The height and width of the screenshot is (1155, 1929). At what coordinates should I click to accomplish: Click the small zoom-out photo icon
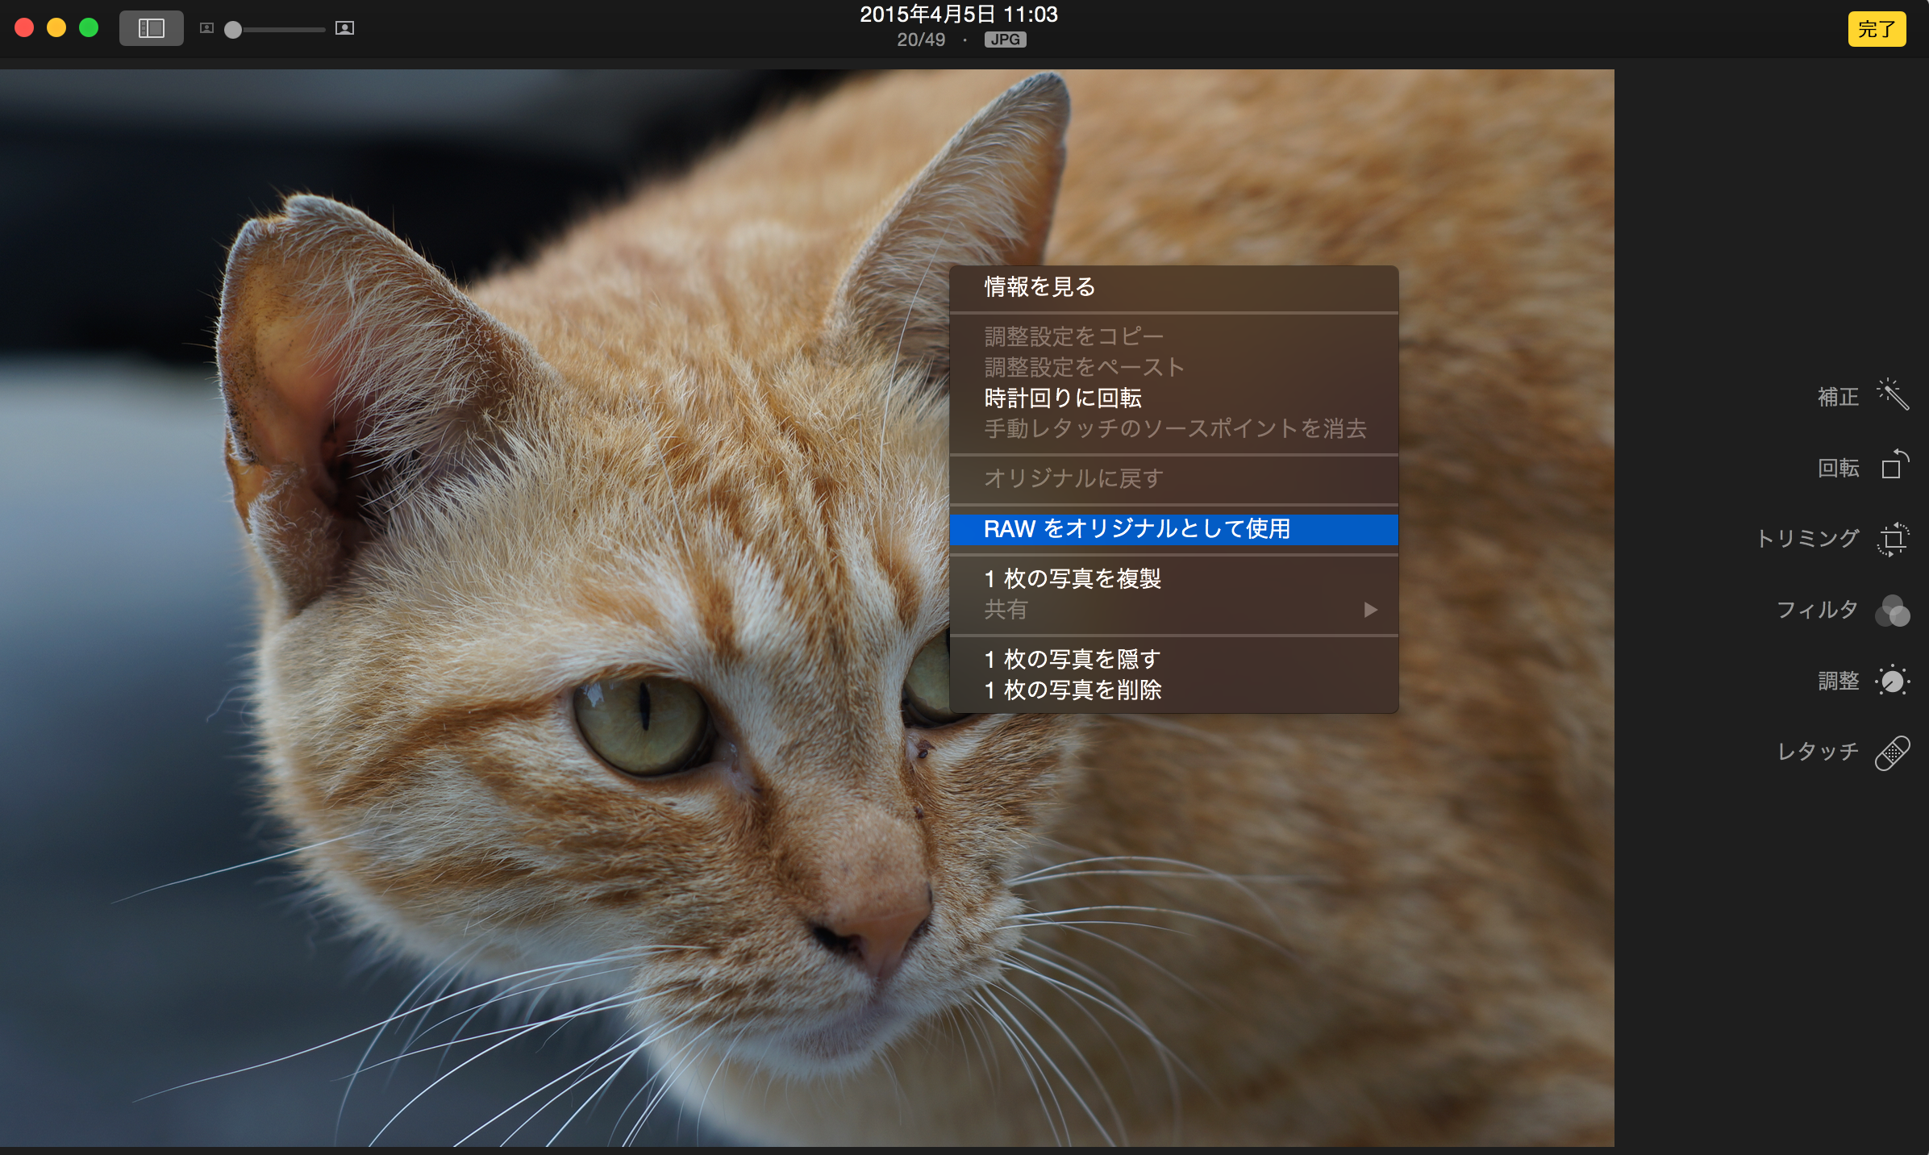pos(206,28)
